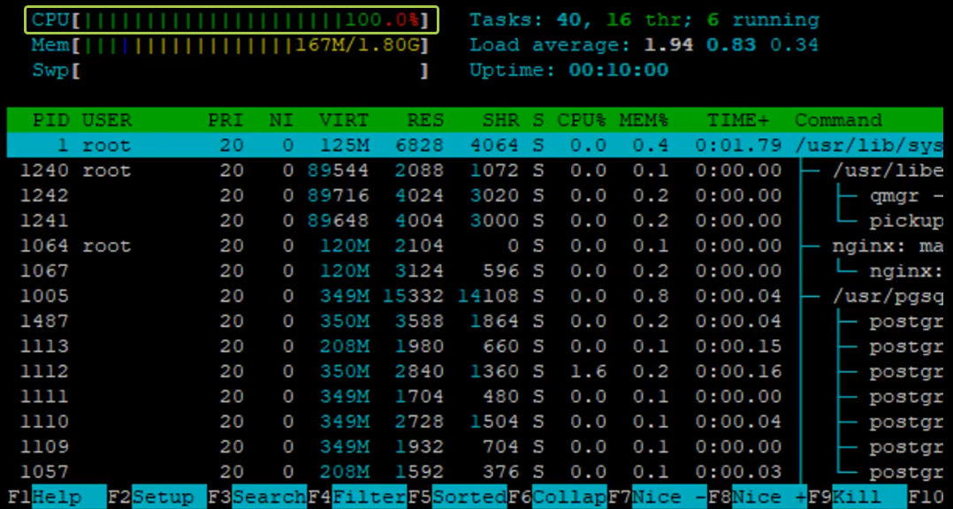Image resolution: width=953 pixels, height=509 pixels.
Task: Open F2 Setup menu
Action: pyautogui.click(x=156, y=498)
